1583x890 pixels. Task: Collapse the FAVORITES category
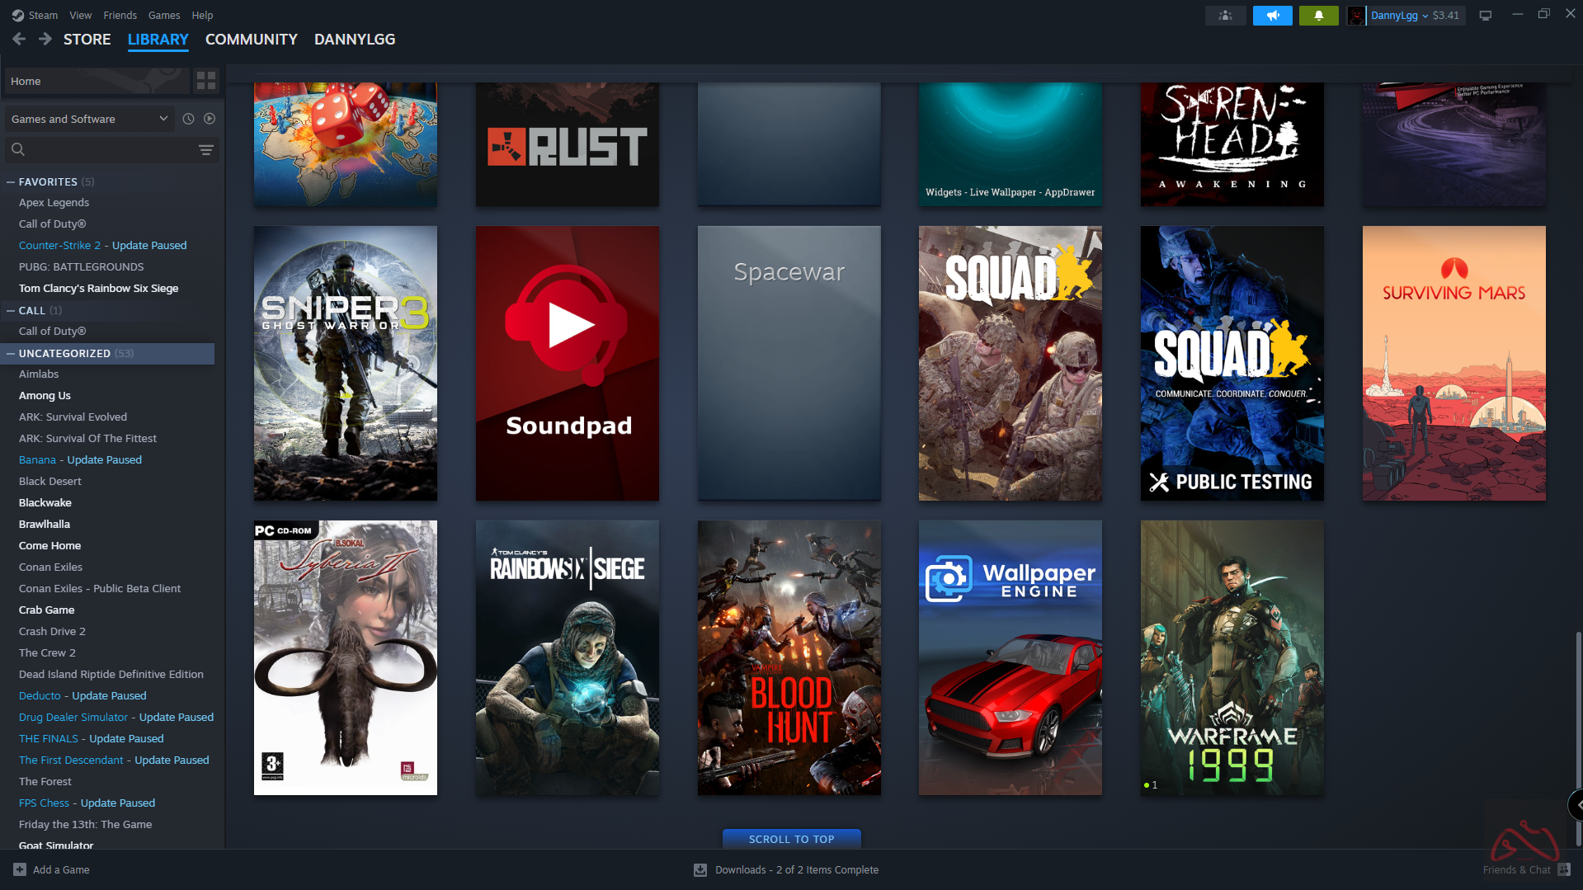(11, 181)
